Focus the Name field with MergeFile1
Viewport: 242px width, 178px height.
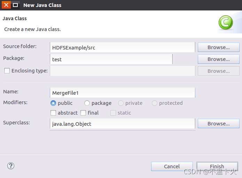(123, 93)
